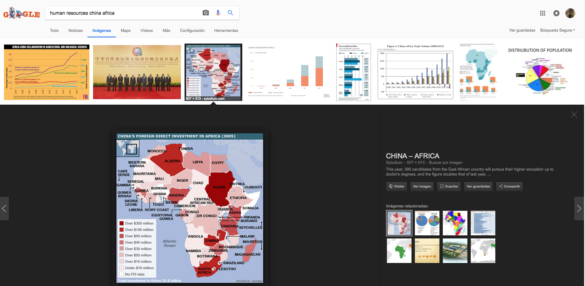Switch to the Vídeos tab

click(146, 31)
